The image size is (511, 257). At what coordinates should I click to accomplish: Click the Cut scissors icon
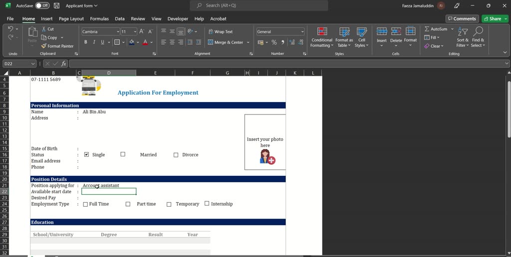44,29
